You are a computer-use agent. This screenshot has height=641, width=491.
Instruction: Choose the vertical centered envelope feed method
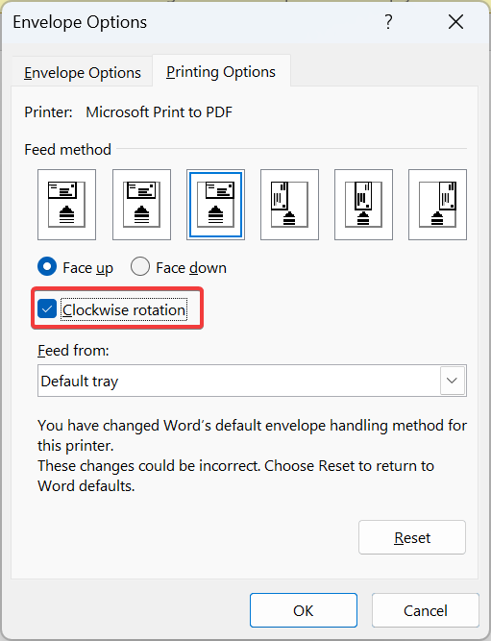pyautogui.click(x=363, y=205)
